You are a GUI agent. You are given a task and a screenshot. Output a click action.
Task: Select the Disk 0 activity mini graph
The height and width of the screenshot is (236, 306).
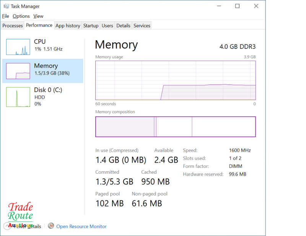(18, 97)
